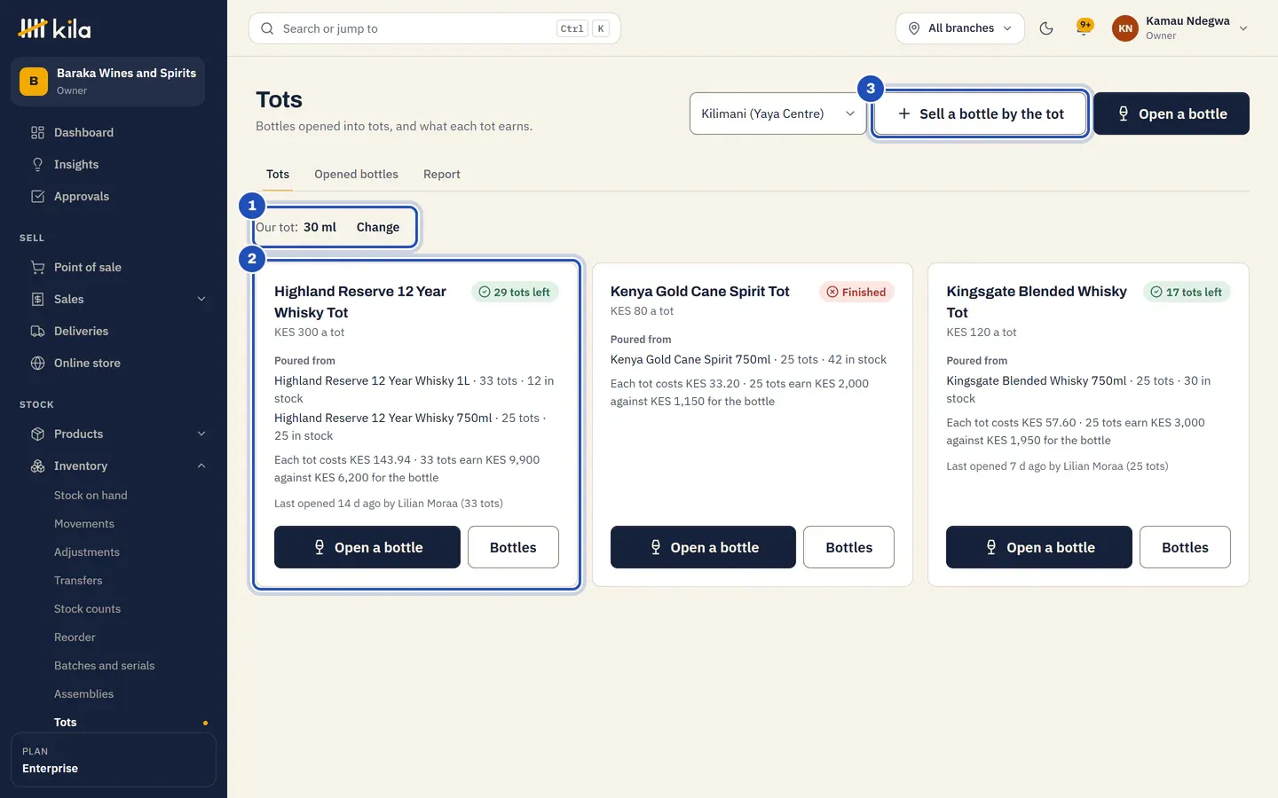View Bottles for Highland Reserve 12 Year
The width and height of the screenshot is (1278, 798).
513,547
